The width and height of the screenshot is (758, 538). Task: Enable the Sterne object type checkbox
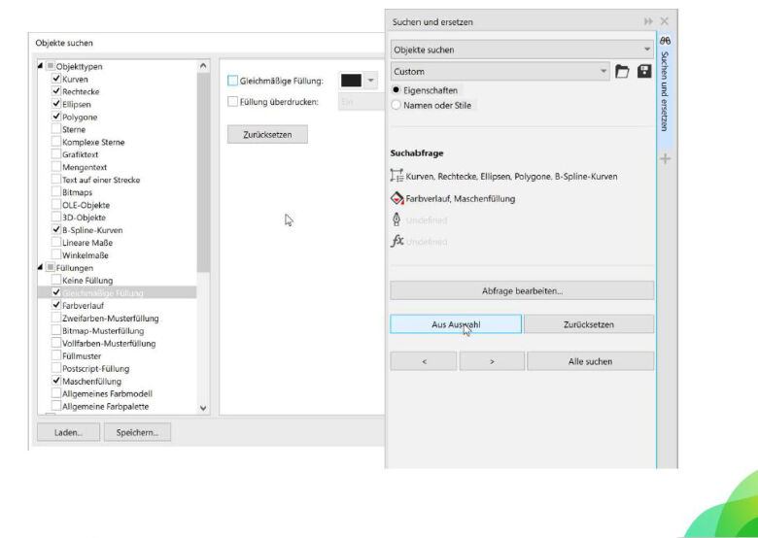56,129
